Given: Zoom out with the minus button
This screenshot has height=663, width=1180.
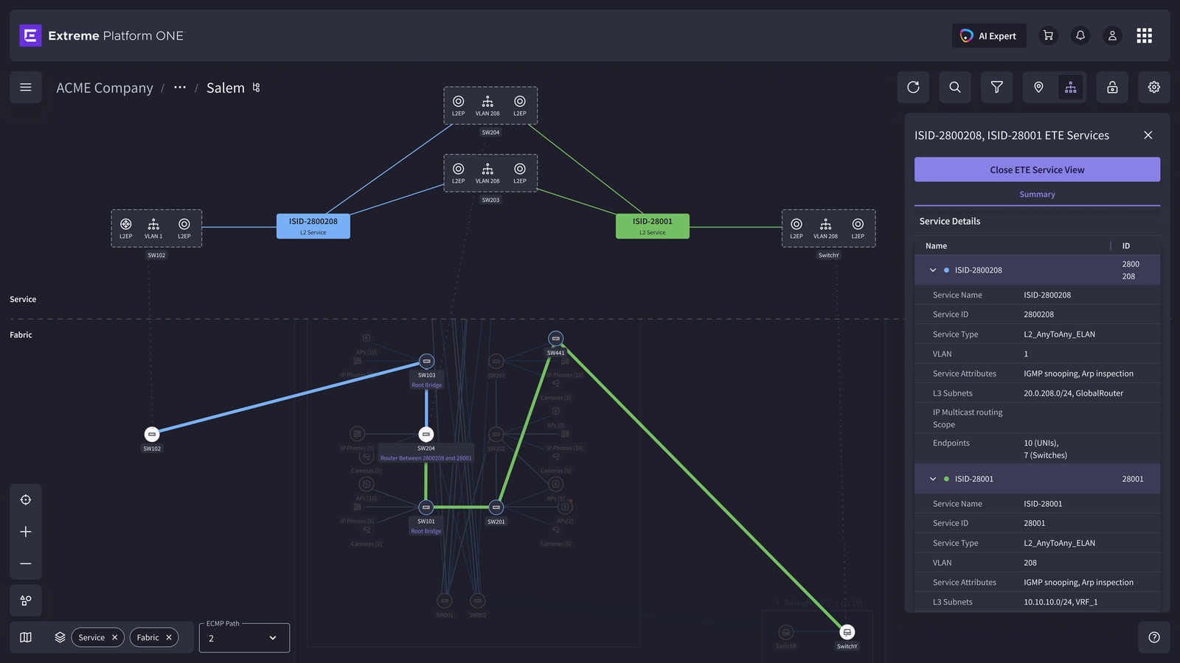Looking at the screenshot, I should pos(26,564).
